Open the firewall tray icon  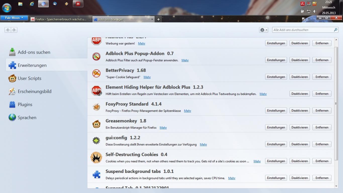tap(314, 4)
